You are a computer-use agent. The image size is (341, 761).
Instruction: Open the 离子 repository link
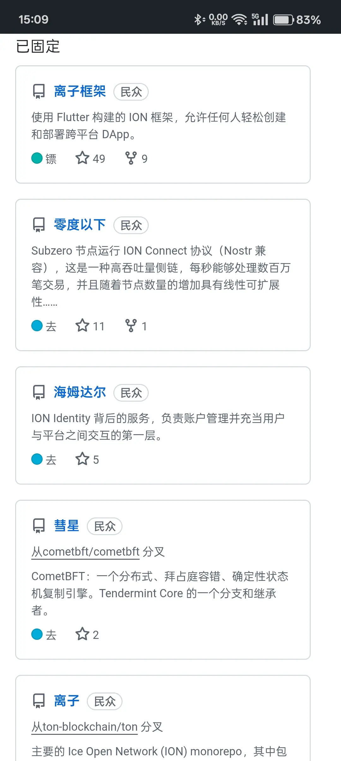pyautogui.click(x=66, y=701)
